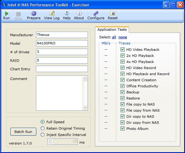
Task: Choose Retain Original Timing option
Action: tap(43, 128)
